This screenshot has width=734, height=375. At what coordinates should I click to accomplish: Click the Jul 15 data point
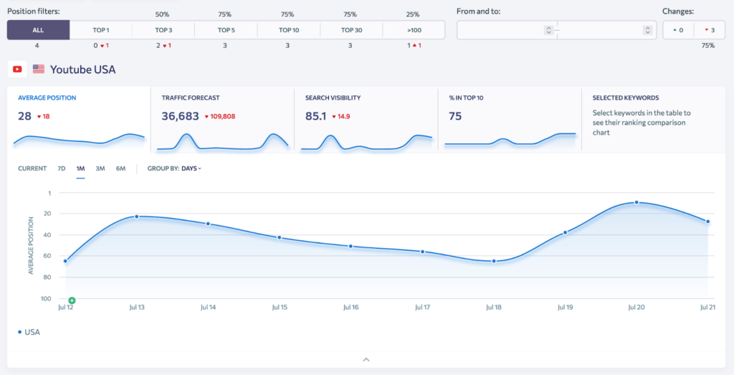coord(280,237)
